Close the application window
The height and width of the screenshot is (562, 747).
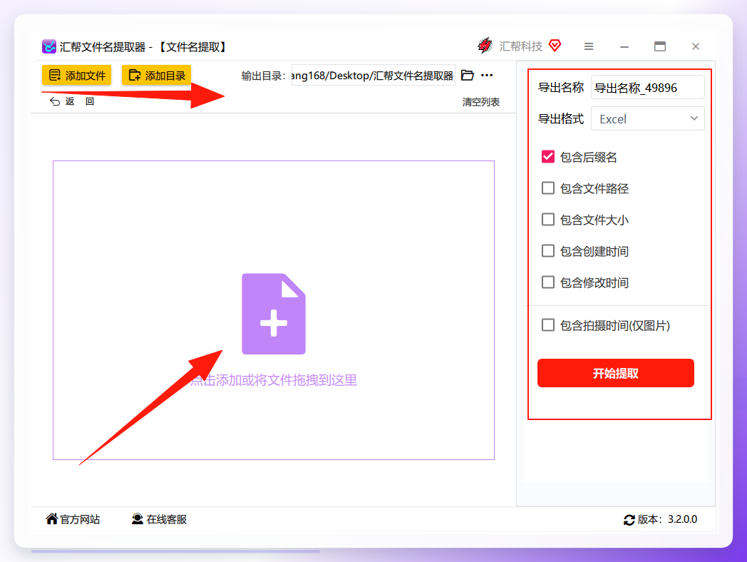point(696,46)
